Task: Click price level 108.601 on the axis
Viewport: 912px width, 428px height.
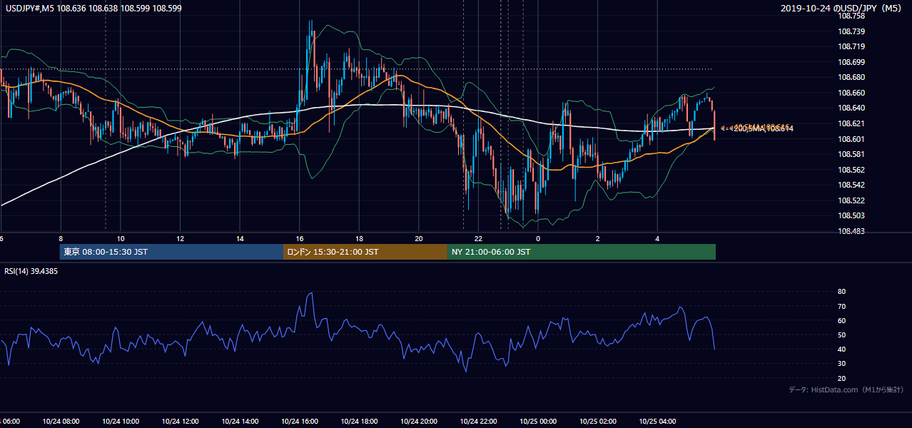Action: (x=851, y=139)
